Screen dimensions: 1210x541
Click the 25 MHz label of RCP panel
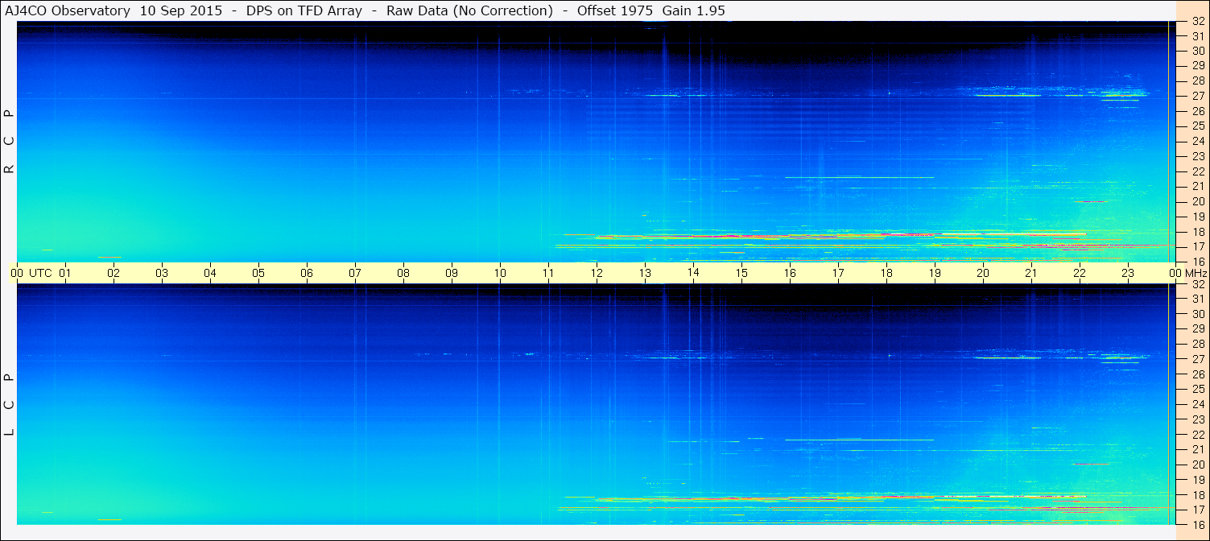tap(1197, 126)
